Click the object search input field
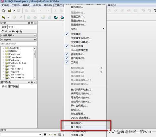 point(18,44)
